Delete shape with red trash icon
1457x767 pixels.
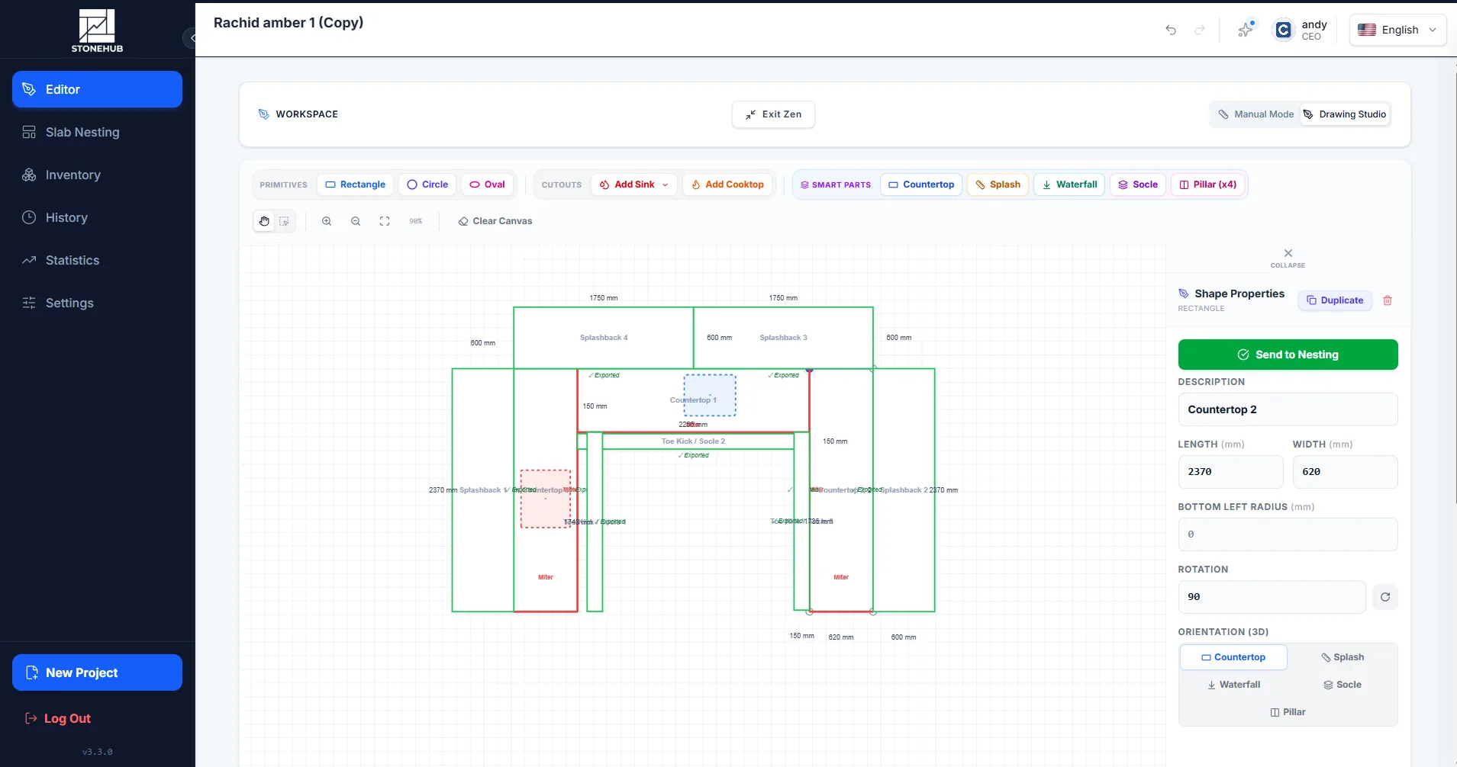point(1388,300)
